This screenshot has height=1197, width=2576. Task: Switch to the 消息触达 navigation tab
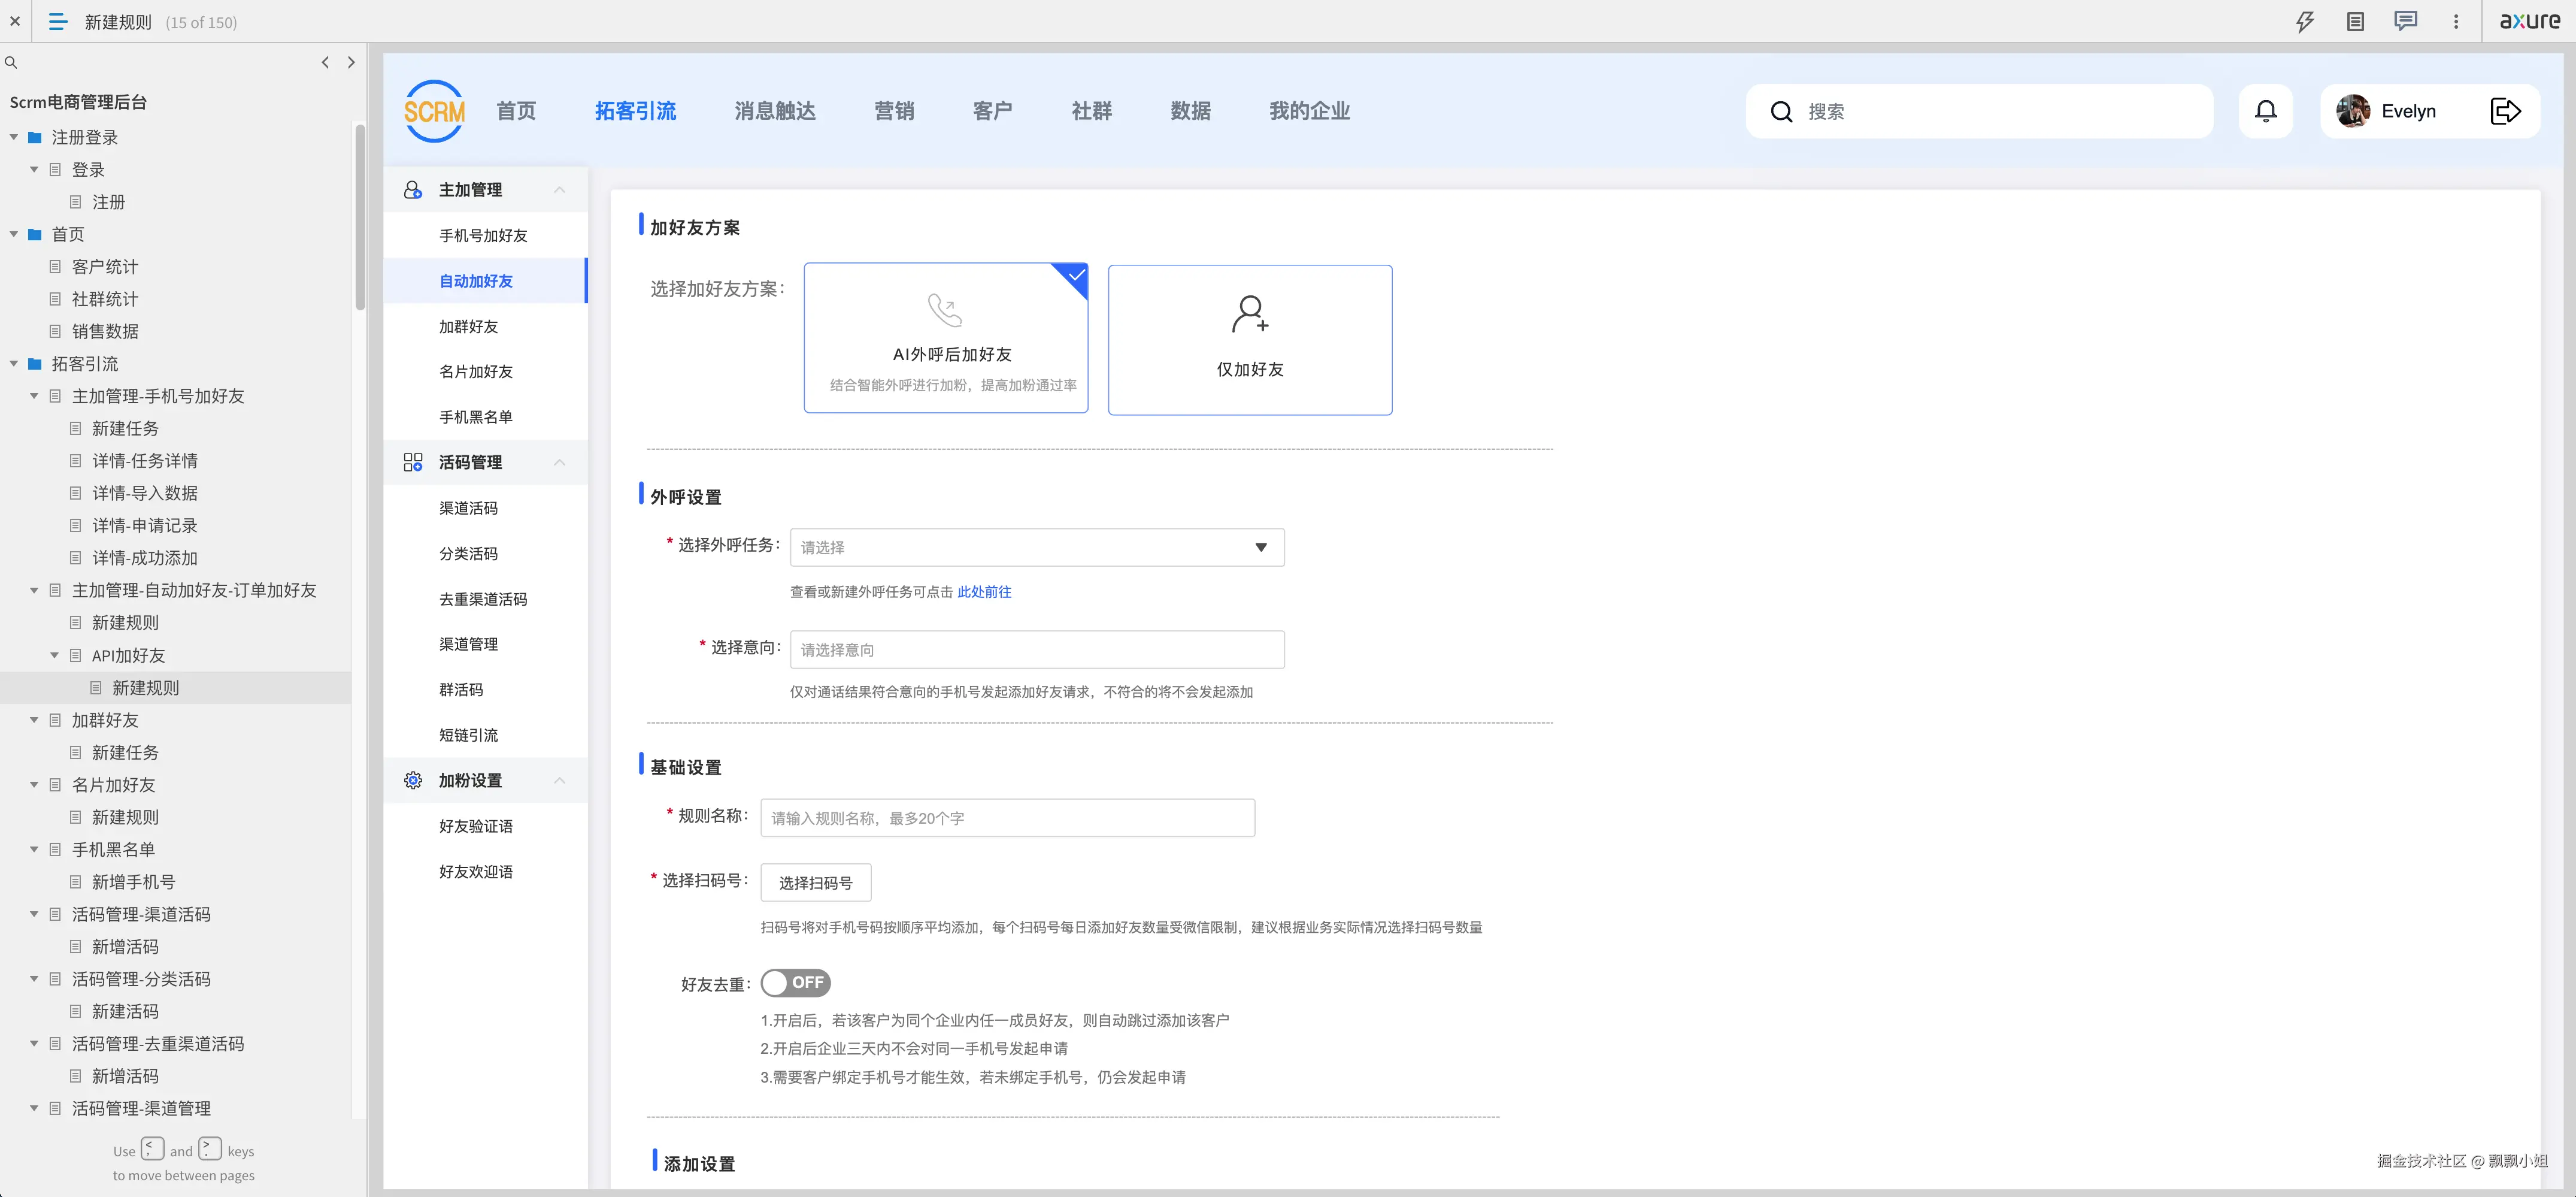[775, 111]
